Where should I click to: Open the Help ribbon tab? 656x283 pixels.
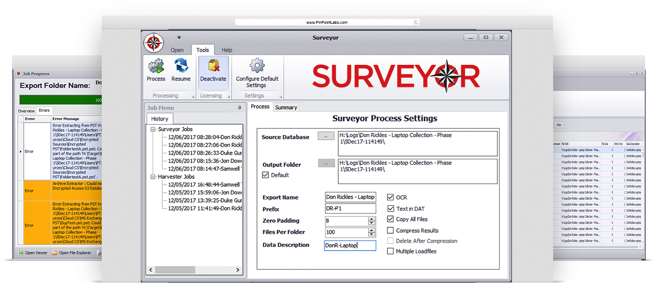pos(227,50)
